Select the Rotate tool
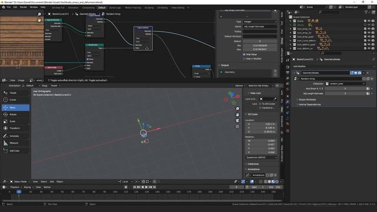377x212 pixels. [16, 114]
